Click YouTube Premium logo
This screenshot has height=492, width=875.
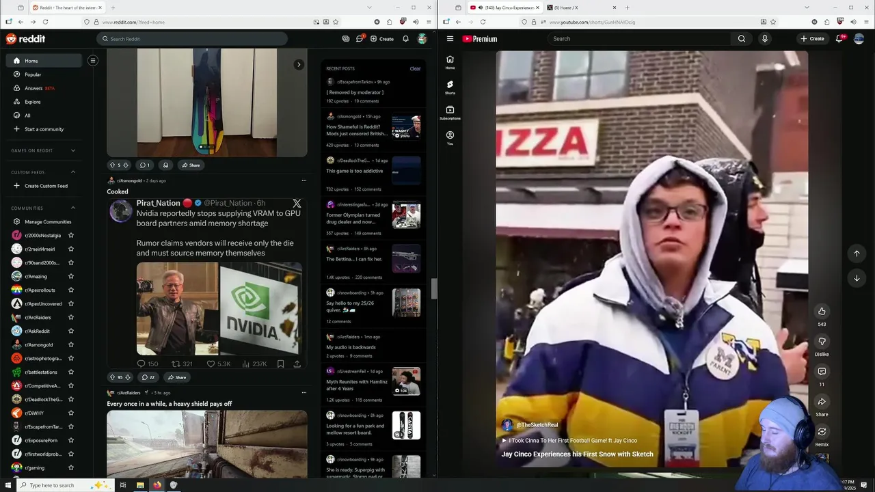480,39
